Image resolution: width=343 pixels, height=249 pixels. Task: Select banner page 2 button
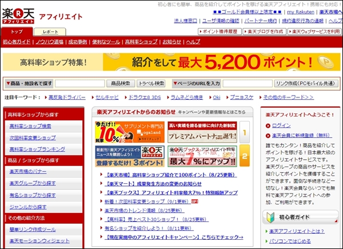pos(245,156)
